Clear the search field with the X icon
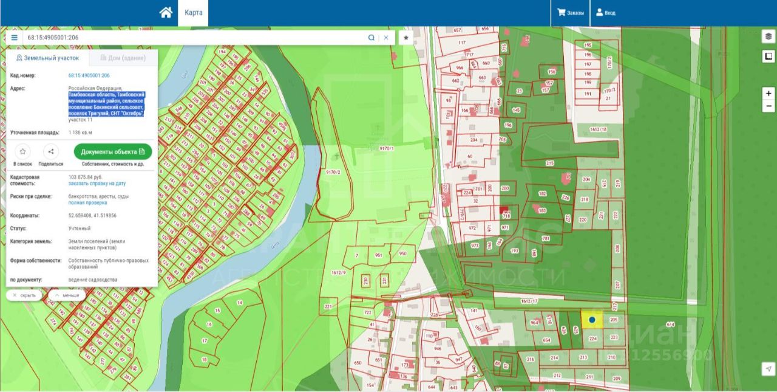Screen dimensions: 777x392 (385, 37)
